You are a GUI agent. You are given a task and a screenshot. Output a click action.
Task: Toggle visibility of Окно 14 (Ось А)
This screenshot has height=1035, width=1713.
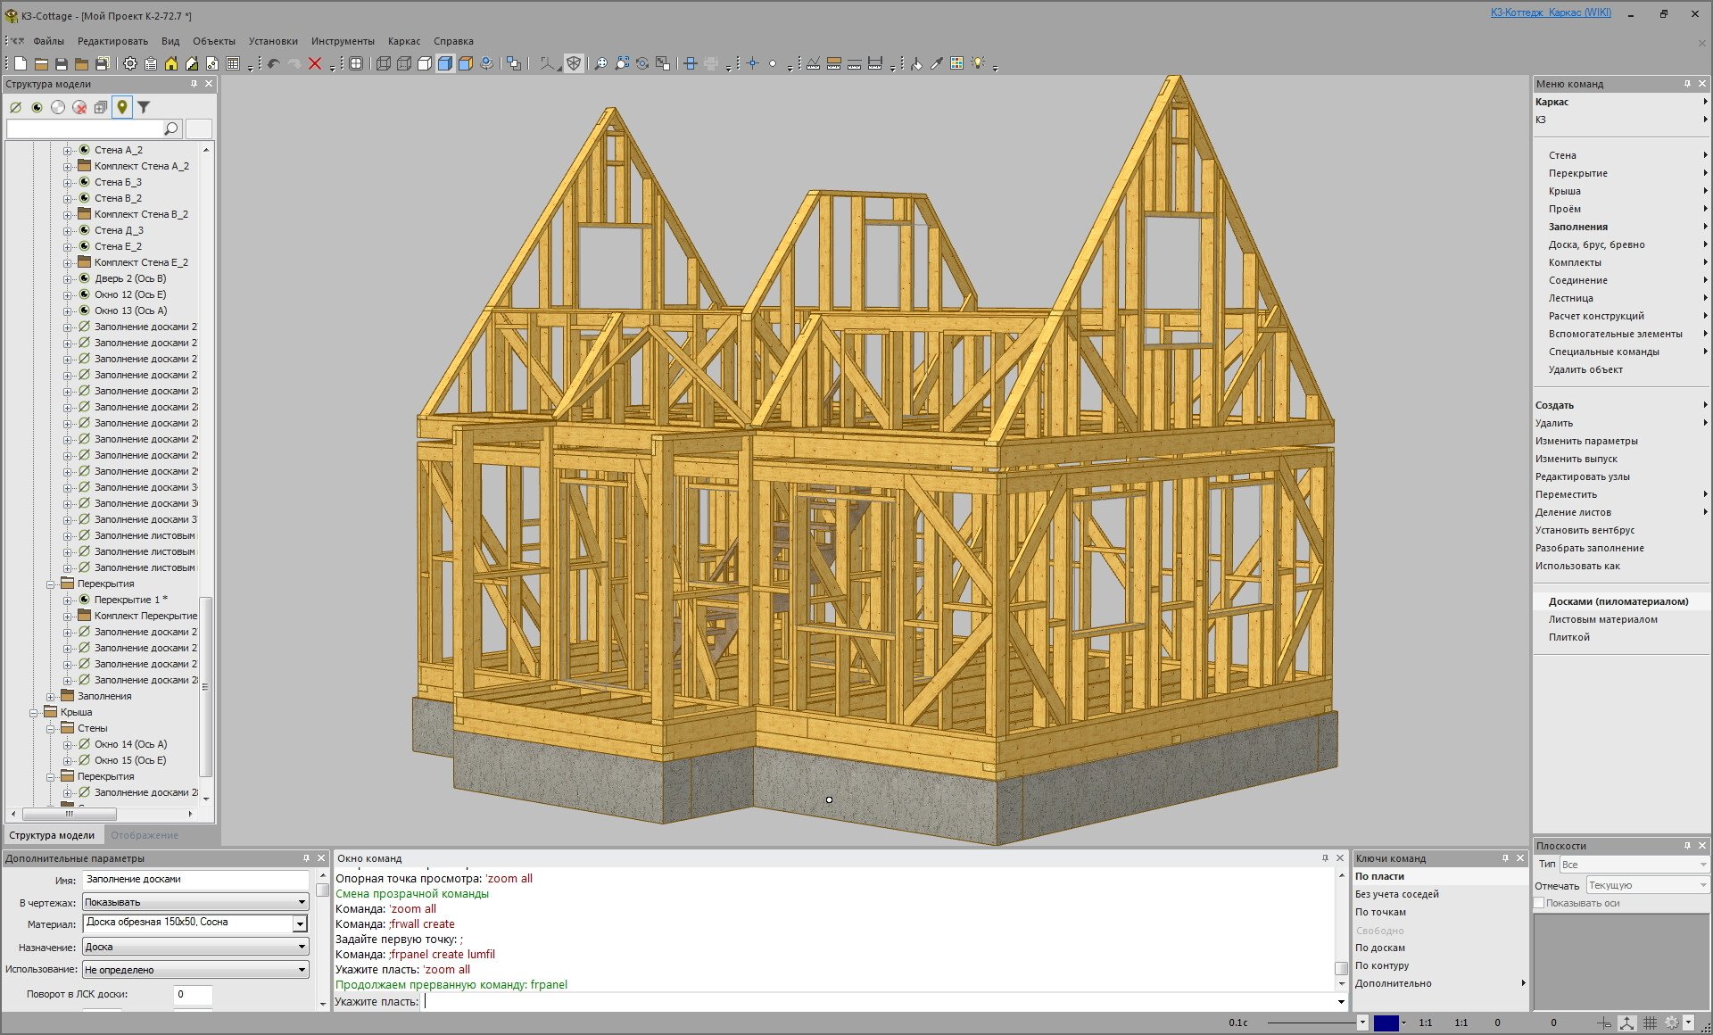85,744
